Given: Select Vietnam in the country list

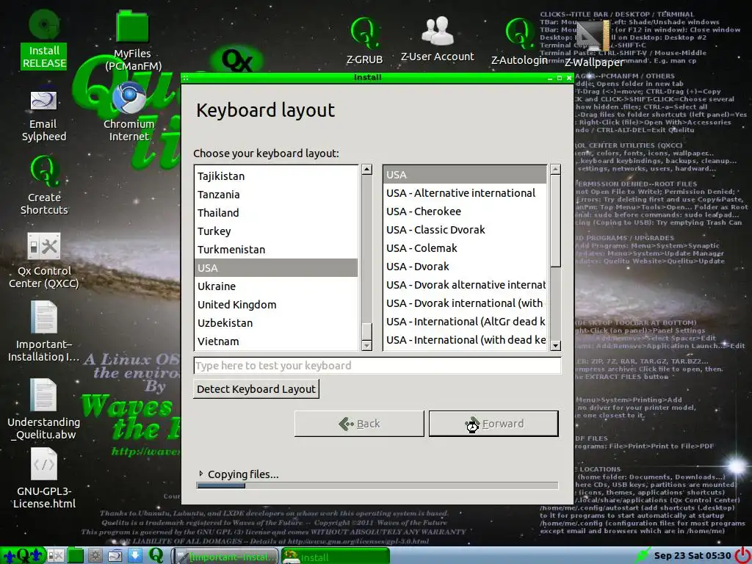Looking at the screenshot, I should pyautogui.click(x=276, y=341).
